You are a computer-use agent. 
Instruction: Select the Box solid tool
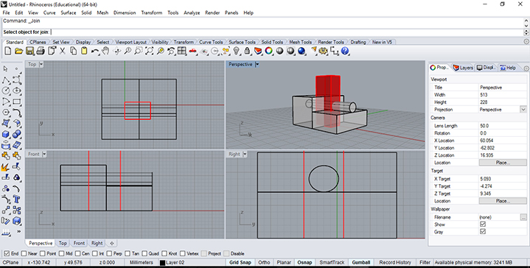[x=6, y=134]
